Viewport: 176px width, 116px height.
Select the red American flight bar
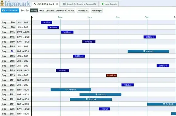click(x=111, y=75)
